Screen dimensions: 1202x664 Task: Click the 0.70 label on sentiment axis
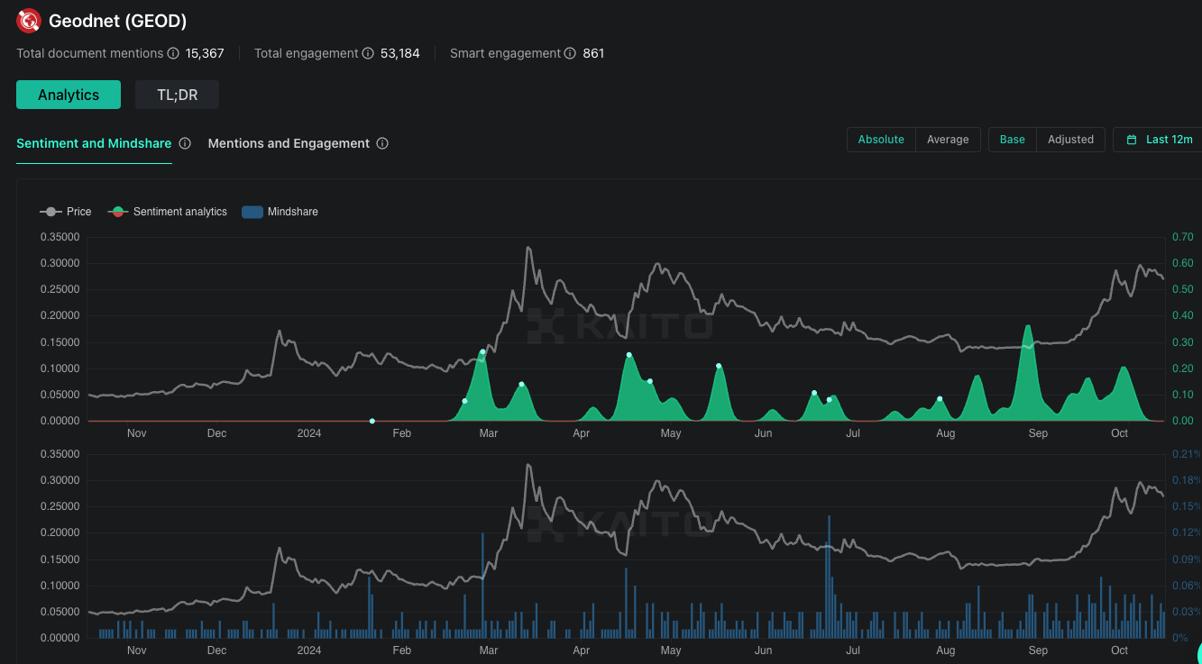pos(1182,237)
